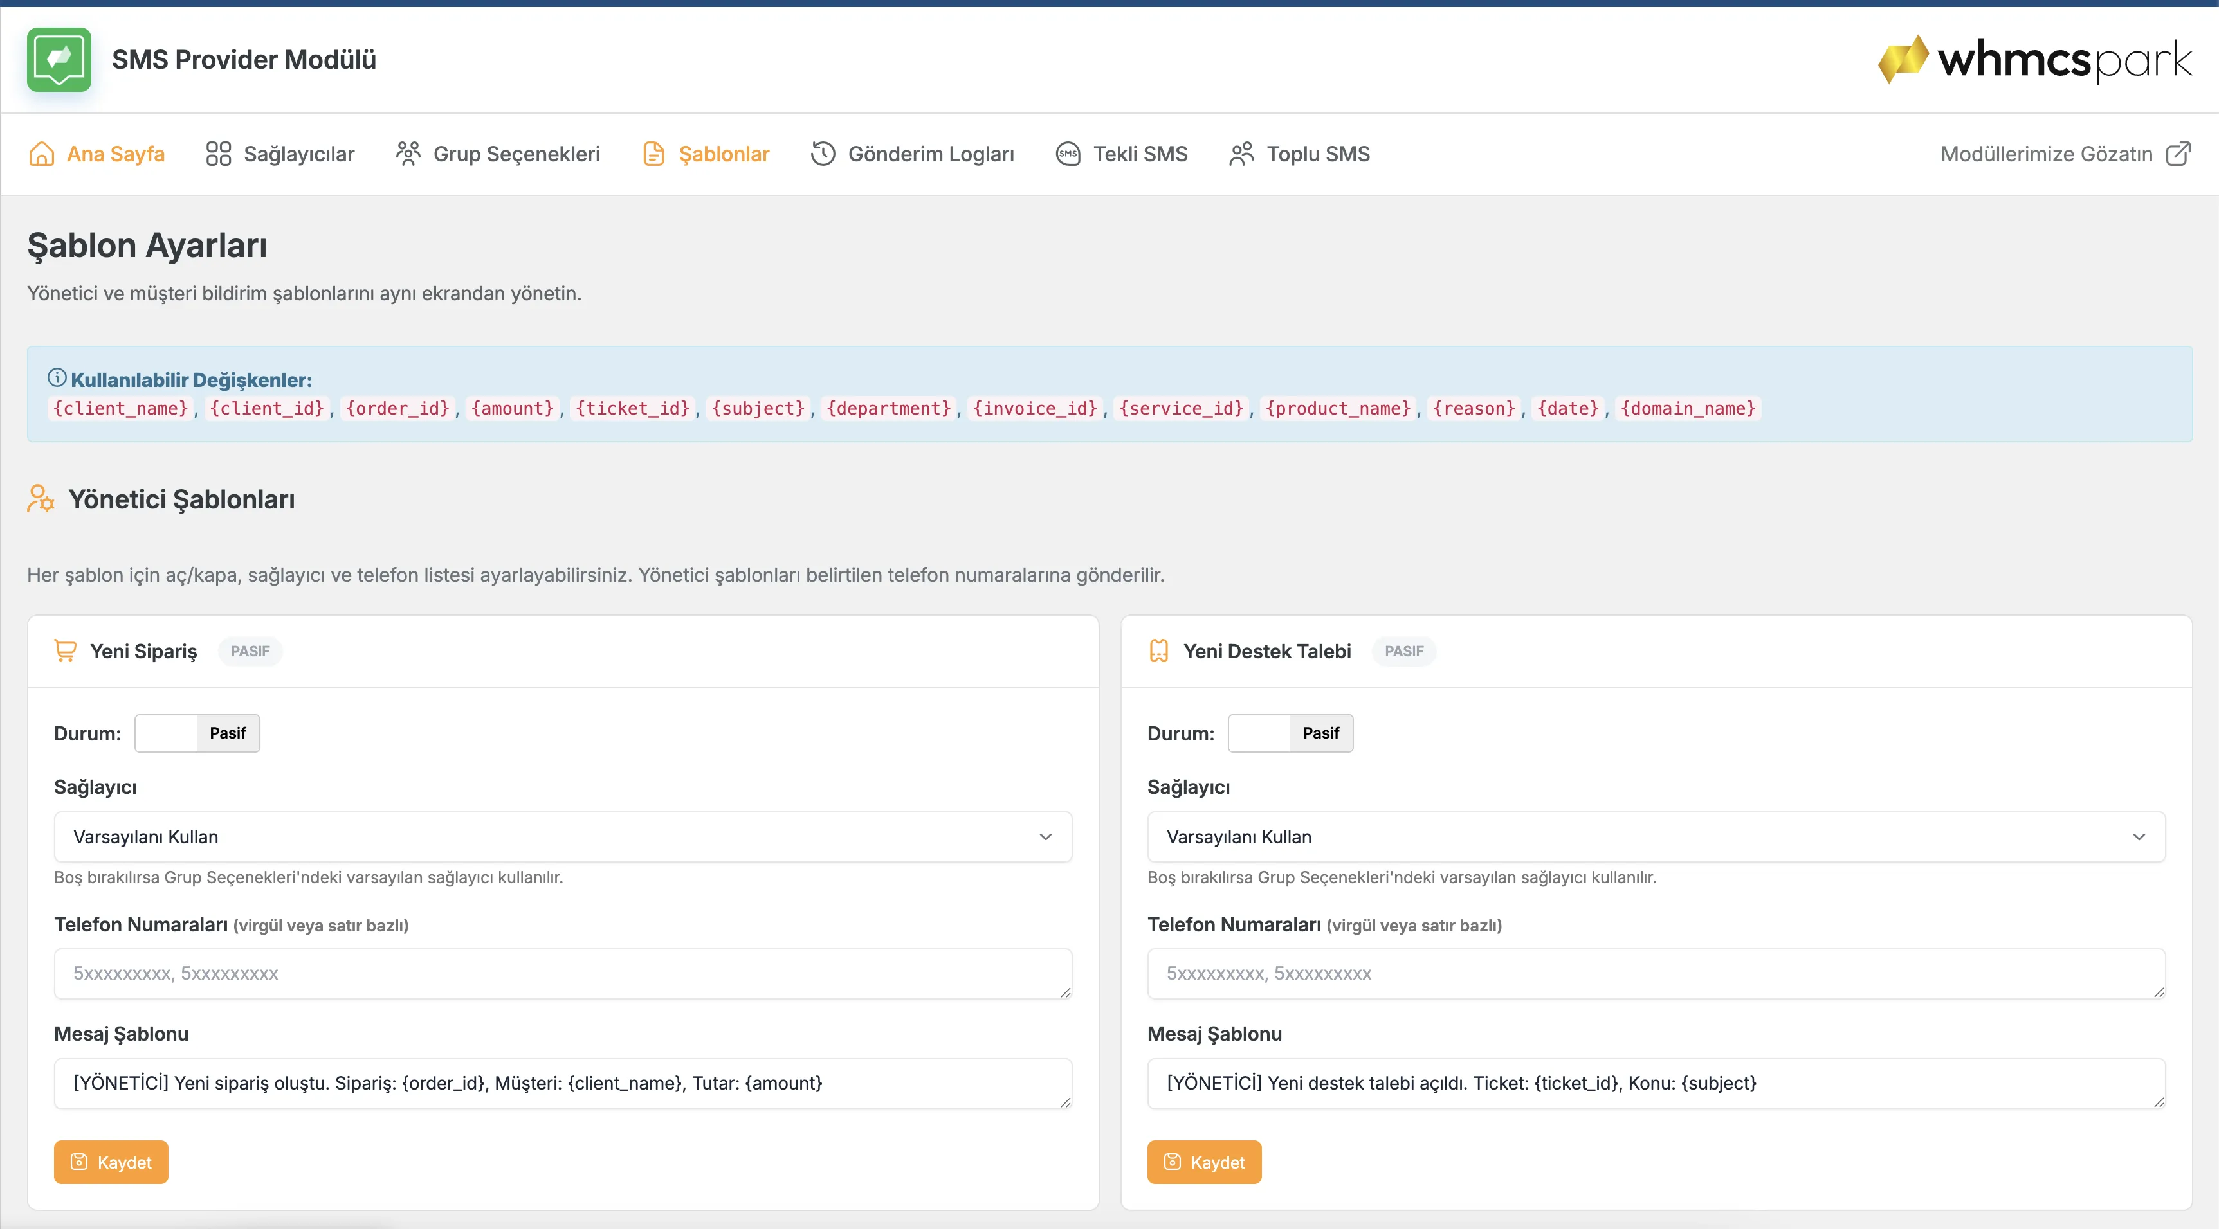The image size is (2219, 1229).
Task: Click the Mesaj Şablonu textarea in Yeni Destek Talebi
Action: click(1656, 1084)
